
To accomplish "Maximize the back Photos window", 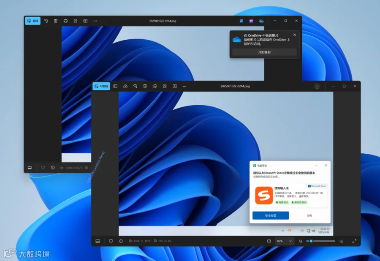I will click(x=286, y=21).
